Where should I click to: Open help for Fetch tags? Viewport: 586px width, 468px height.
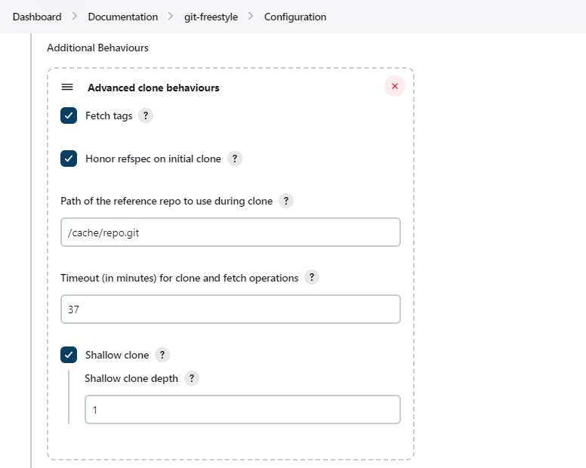tap(146, 115)
